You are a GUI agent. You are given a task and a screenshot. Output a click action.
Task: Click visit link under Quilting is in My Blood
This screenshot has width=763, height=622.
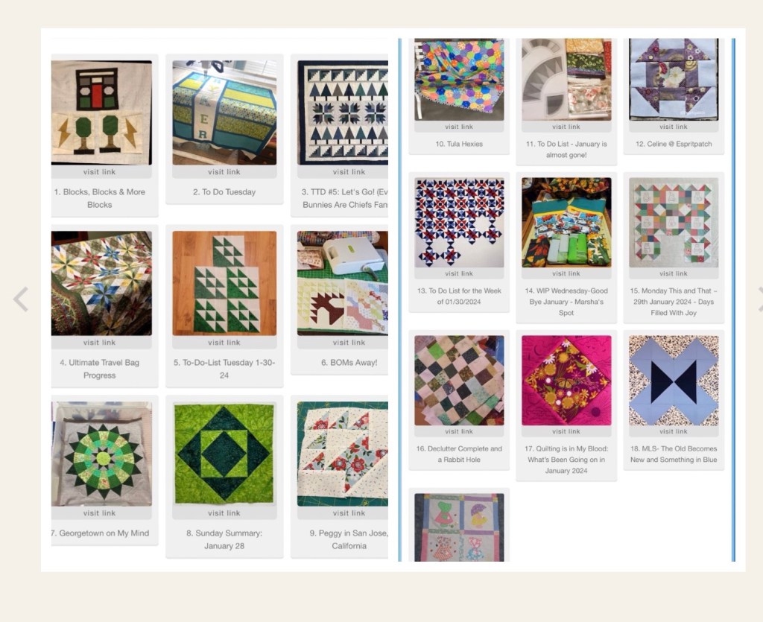point(566,431)
